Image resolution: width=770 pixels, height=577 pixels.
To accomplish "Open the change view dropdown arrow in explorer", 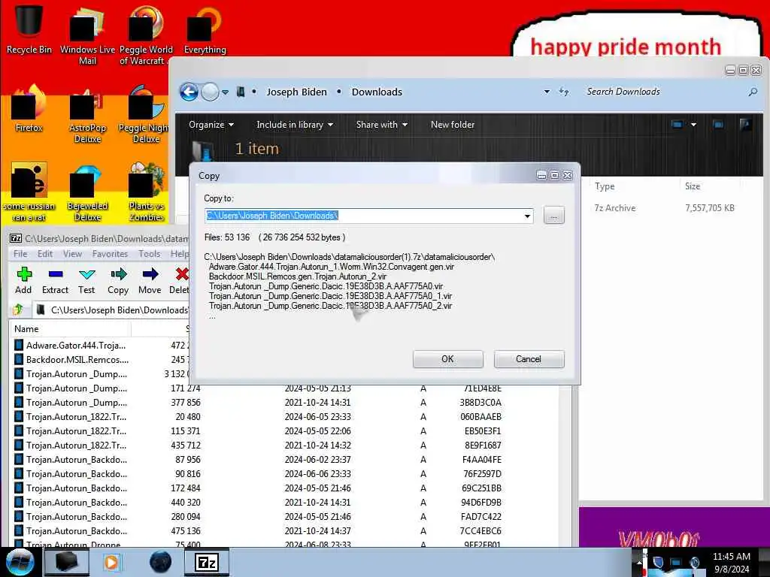I will tap(693, 125).
